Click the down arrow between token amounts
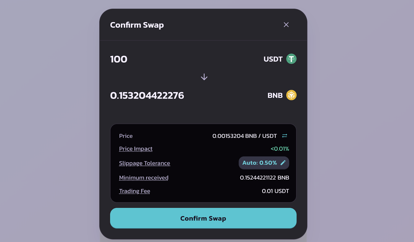The width and height of the screenshot is (414, 242). [204, 77]
